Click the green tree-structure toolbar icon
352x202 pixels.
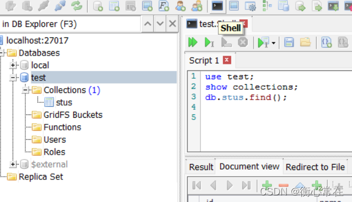[x=267, y=6]
